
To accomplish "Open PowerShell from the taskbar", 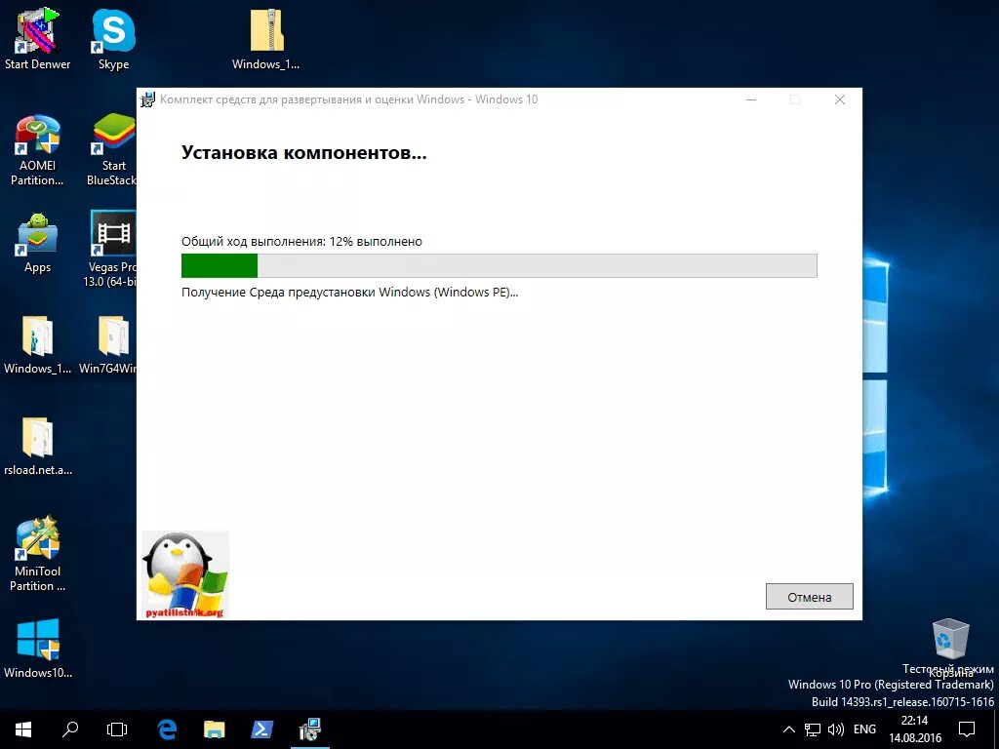I will [261, 729].
